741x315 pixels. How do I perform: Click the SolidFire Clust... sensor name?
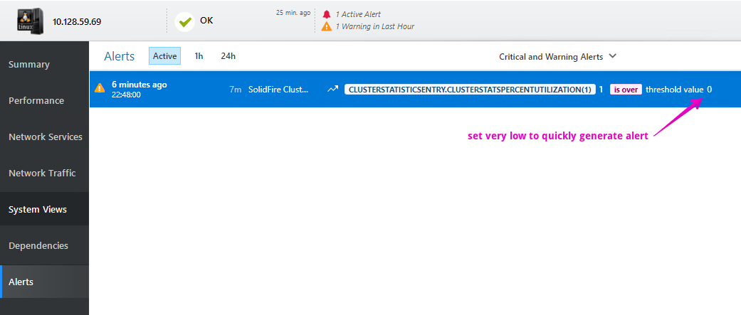tap(278, 90)
